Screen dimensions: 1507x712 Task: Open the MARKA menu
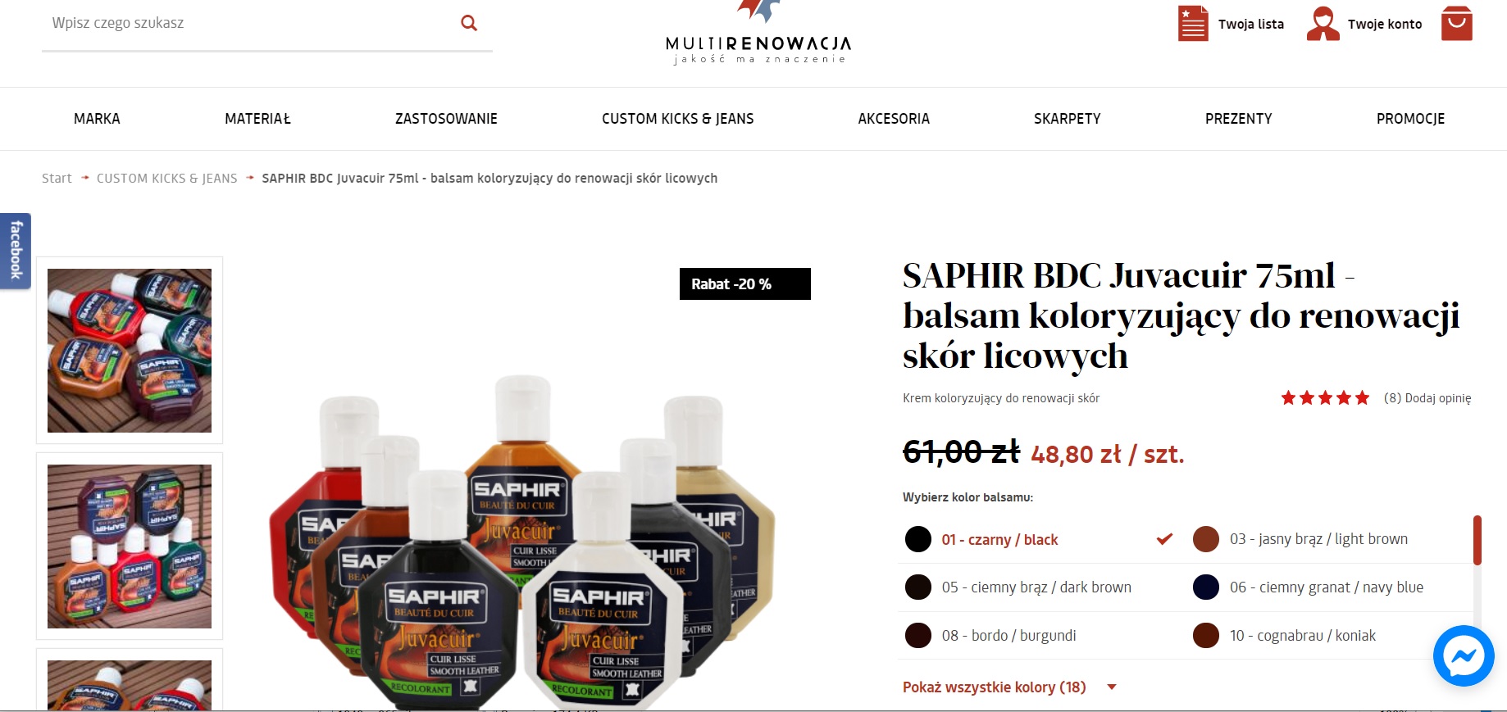pyautogui.click(x=97, y=119)
